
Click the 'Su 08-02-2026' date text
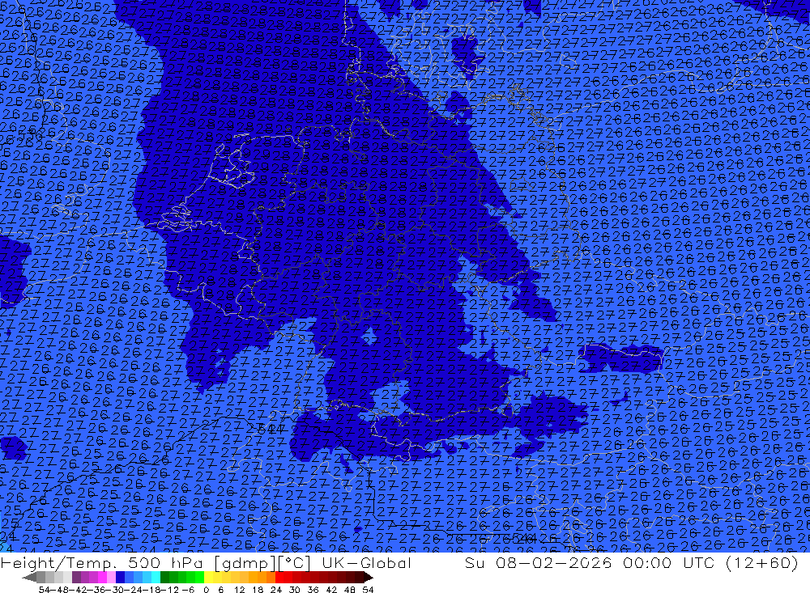pyautogui.click(x=539, y=562)
